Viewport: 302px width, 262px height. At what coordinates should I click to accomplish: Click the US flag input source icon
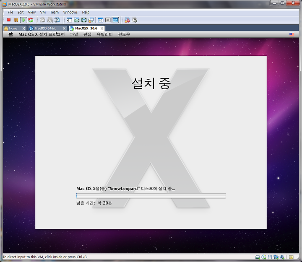292,34
